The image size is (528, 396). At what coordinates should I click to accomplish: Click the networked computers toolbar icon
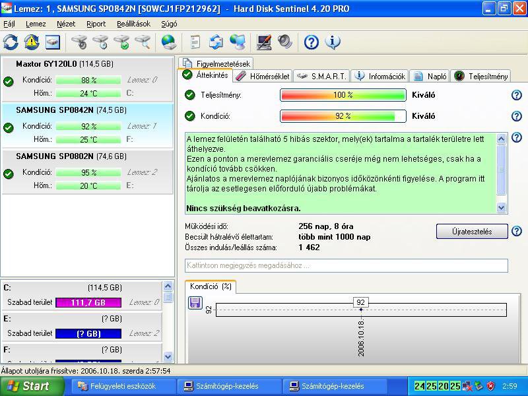point(238,42)
